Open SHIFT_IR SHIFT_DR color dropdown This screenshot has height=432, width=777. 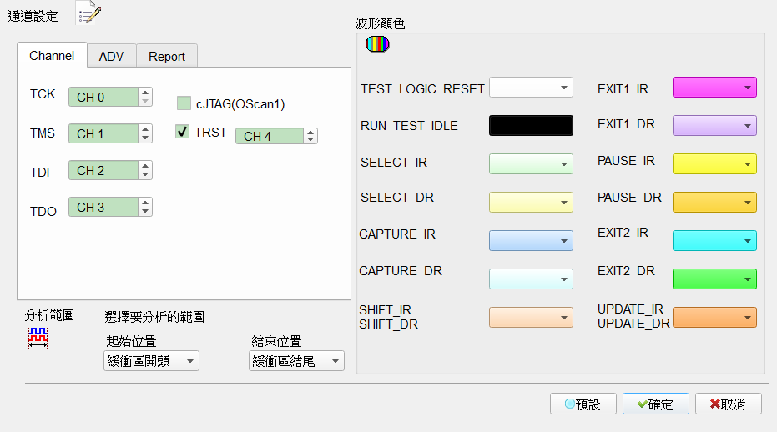point(531,318)
